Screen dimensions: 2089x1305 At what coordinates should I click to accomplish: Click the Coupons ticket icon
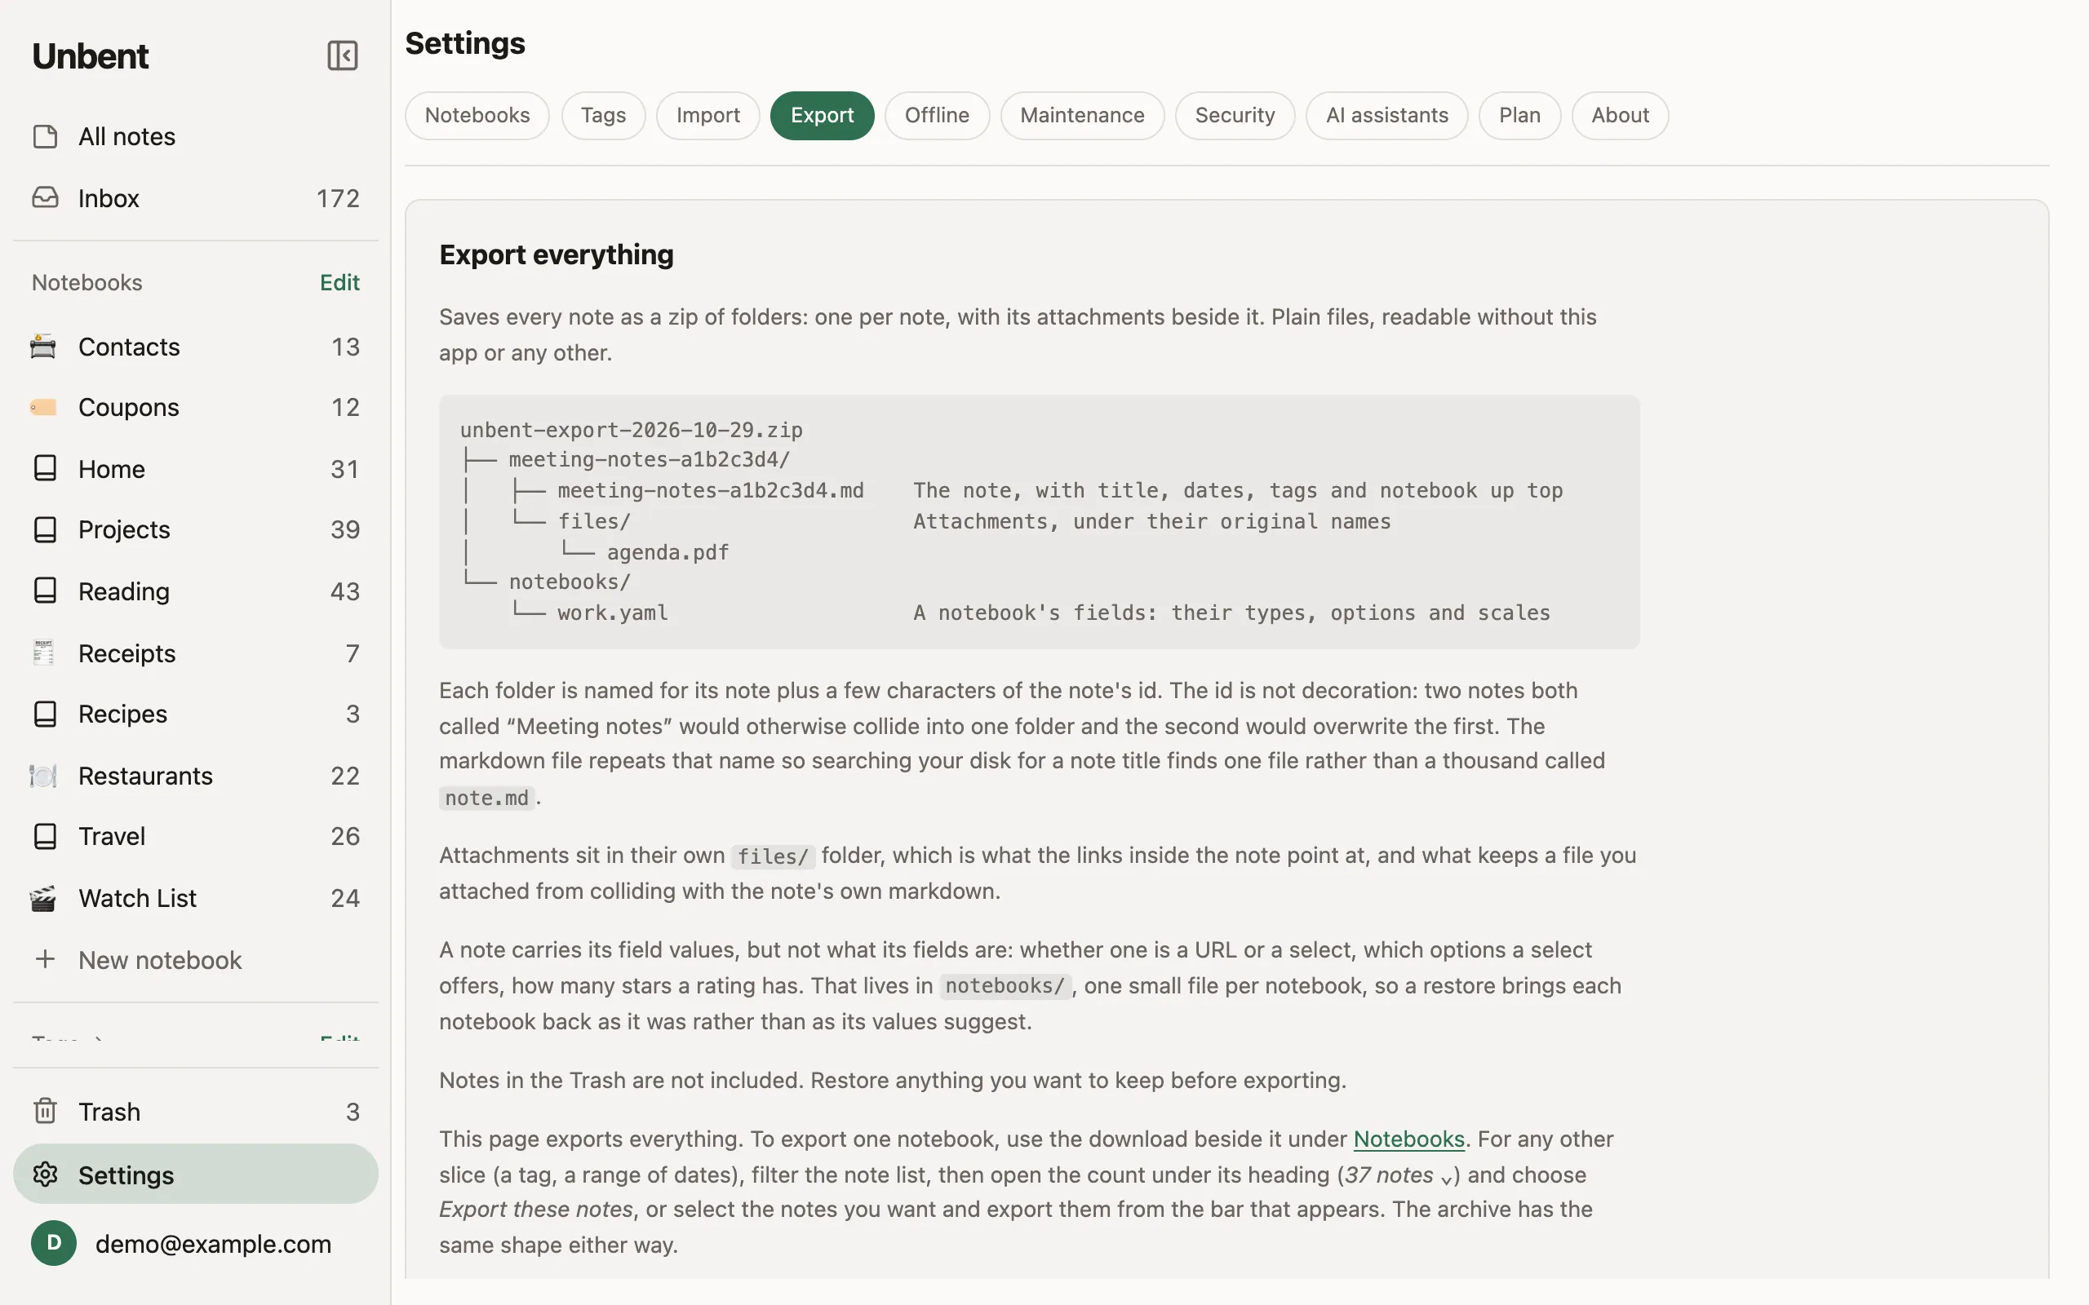(43, 407)
